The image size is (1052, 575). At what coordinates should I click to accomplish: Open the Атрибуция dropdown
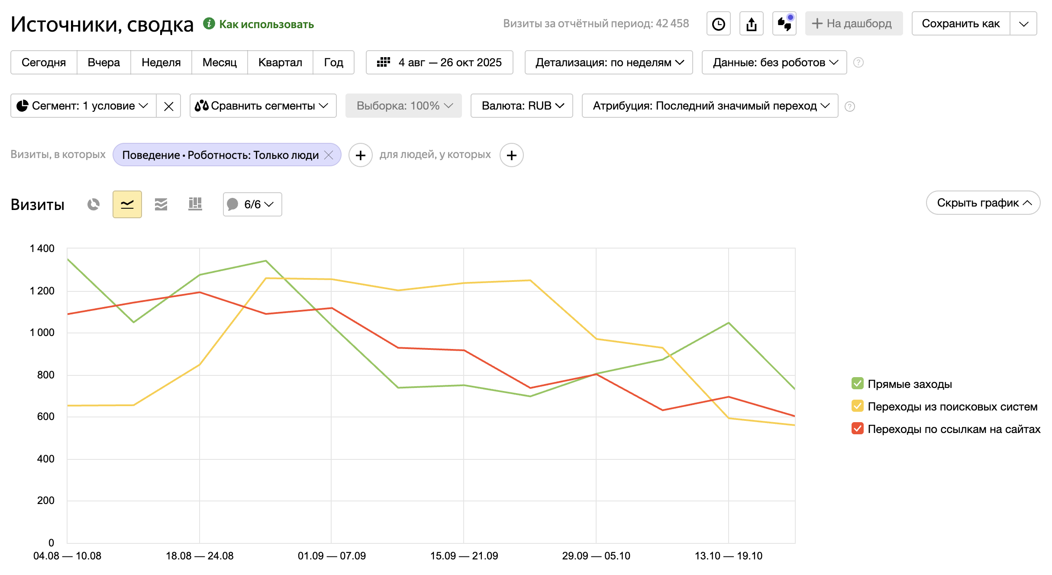710,106
